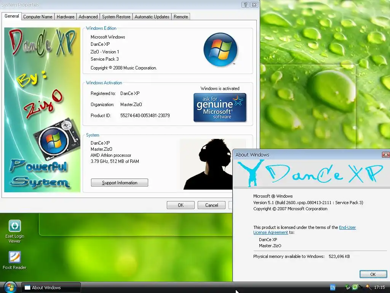
Task: Click the ask for genuine Microsoft software badge
Action: [x=220, y=108]
